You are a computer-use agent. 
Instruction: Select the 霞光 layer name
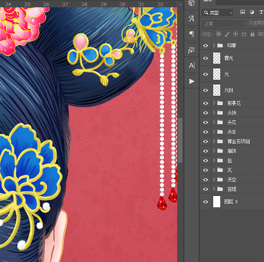pyautogui.click(x=229, y=58)
